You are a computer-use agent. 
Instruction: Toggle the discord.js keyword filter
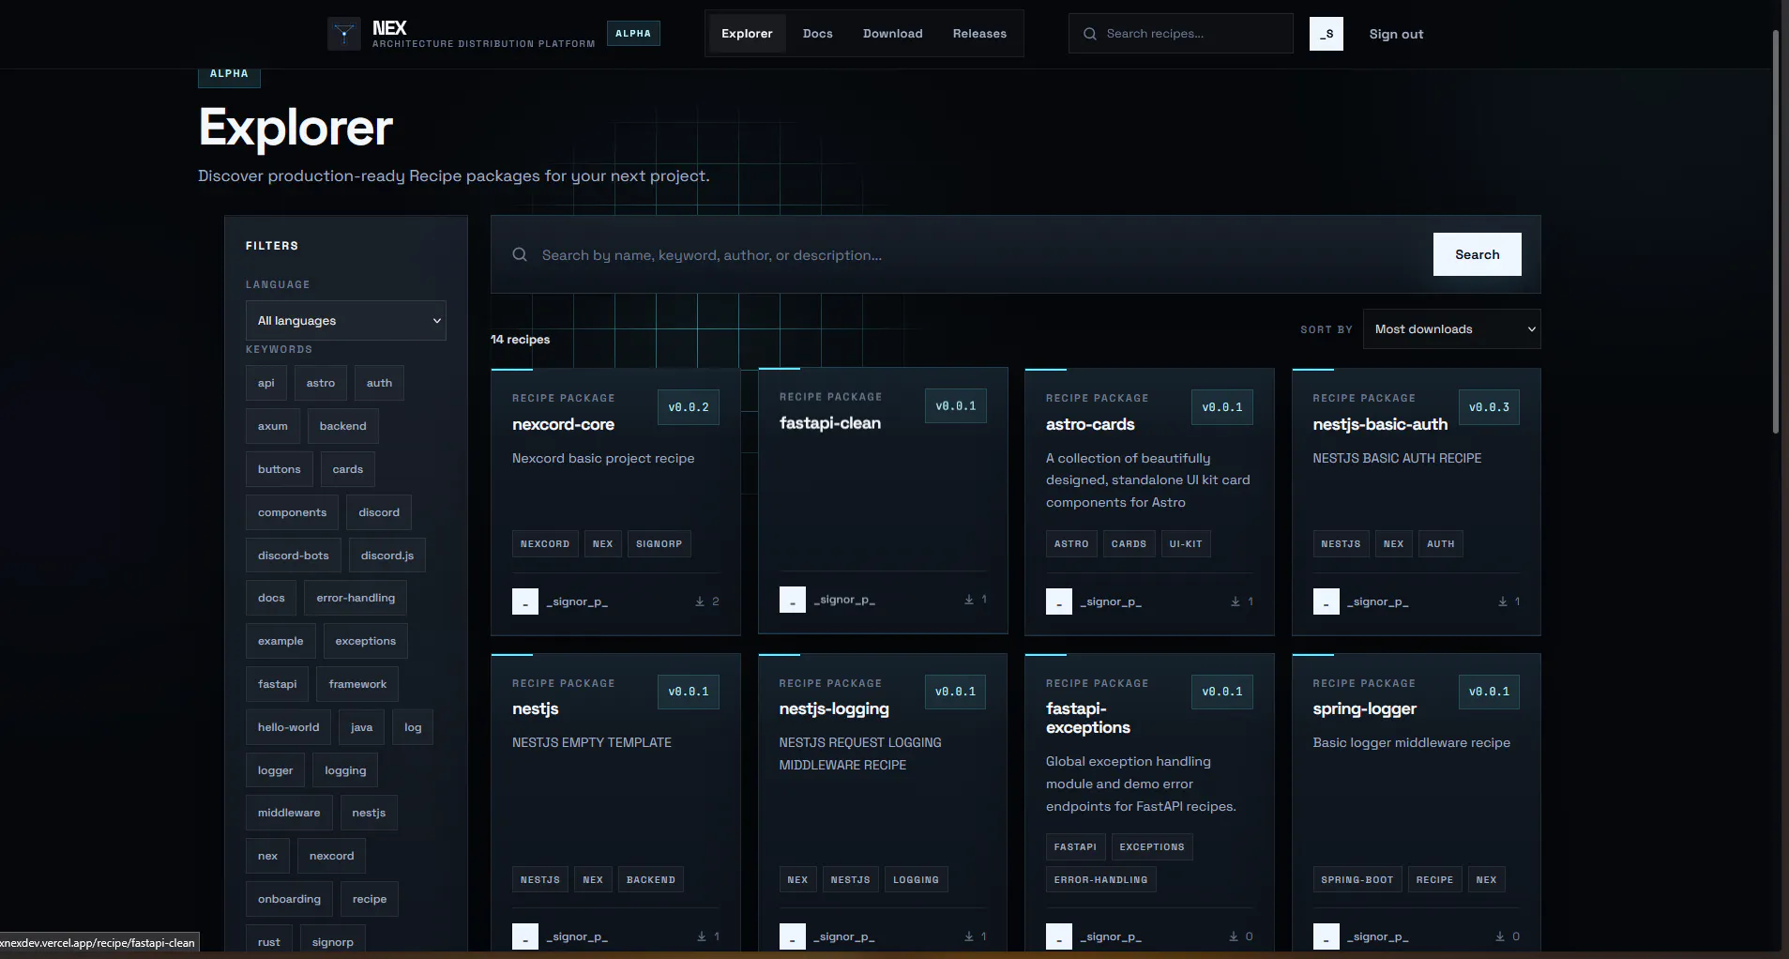point(387,556)
